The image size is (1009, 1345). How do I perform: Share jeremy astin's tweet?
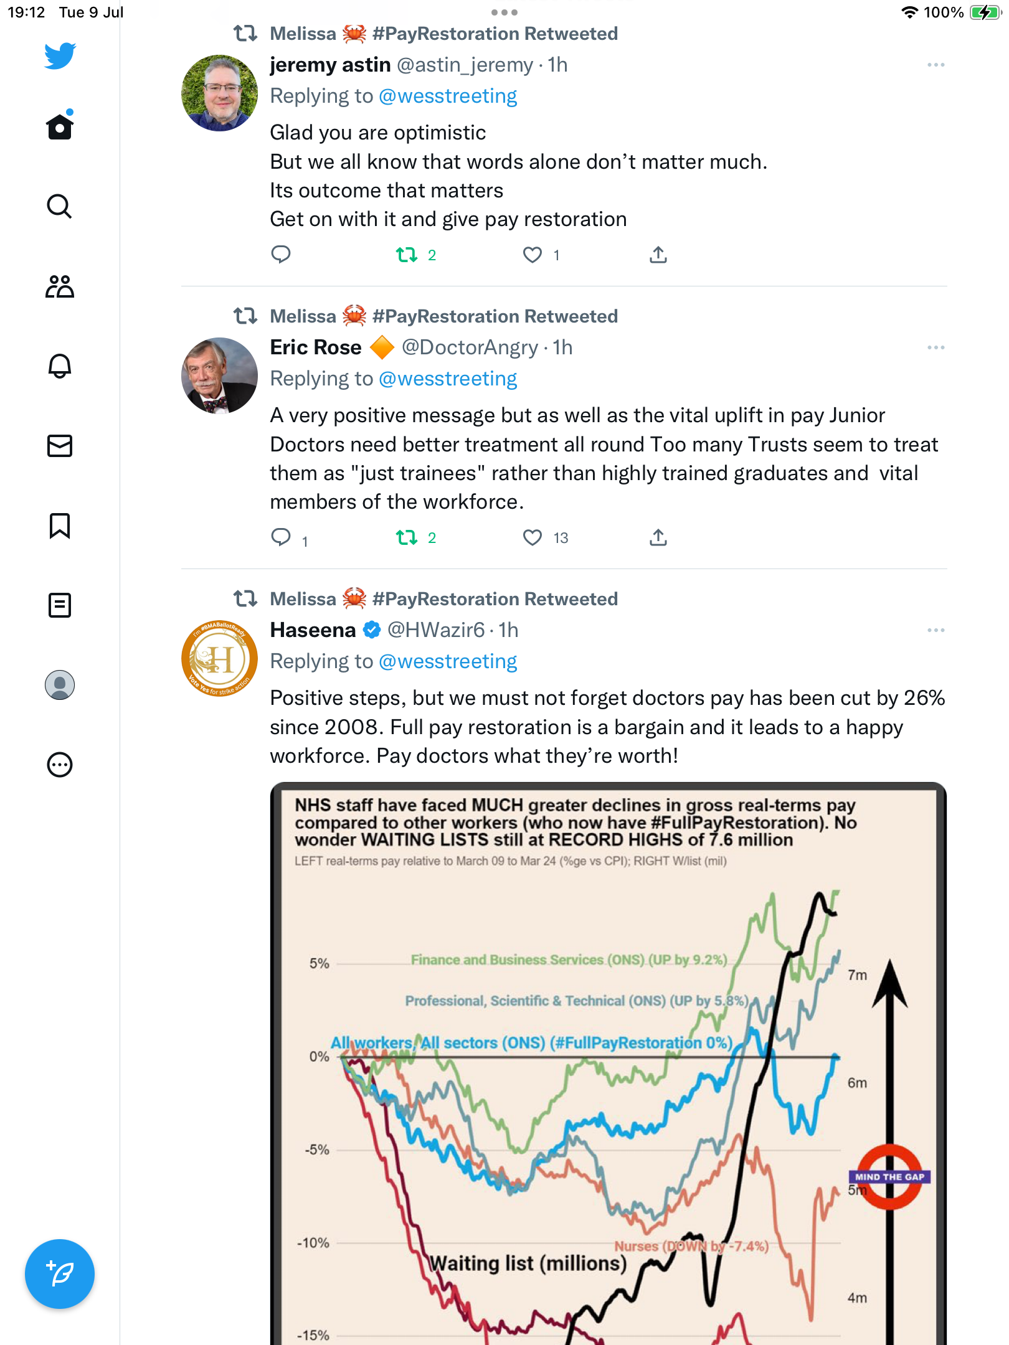click(658, 255)
